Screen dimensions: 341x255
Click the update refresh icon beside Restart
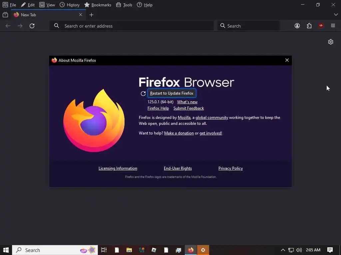143,93
